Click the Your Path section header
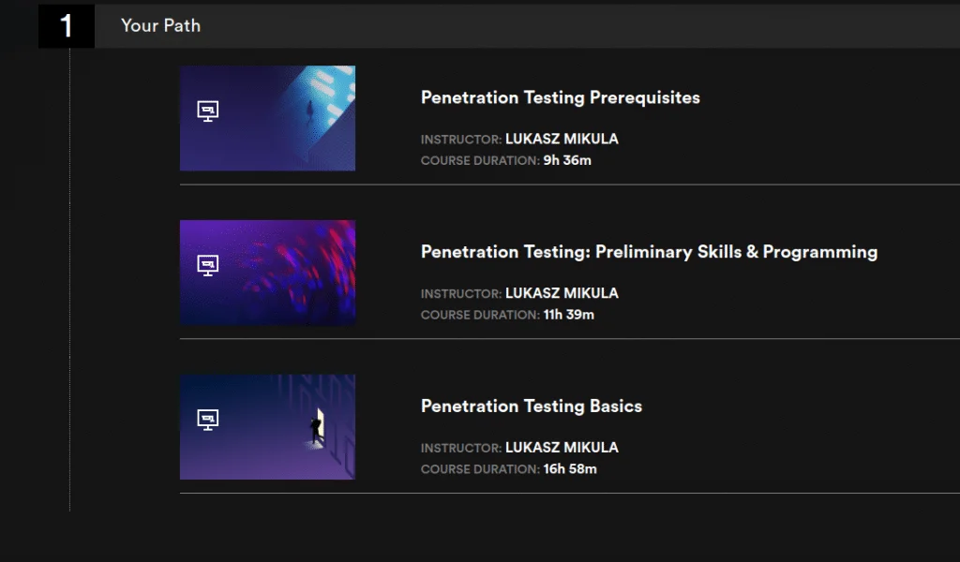The height and width of the screenshot is (562, 960). tap(160, 25)
